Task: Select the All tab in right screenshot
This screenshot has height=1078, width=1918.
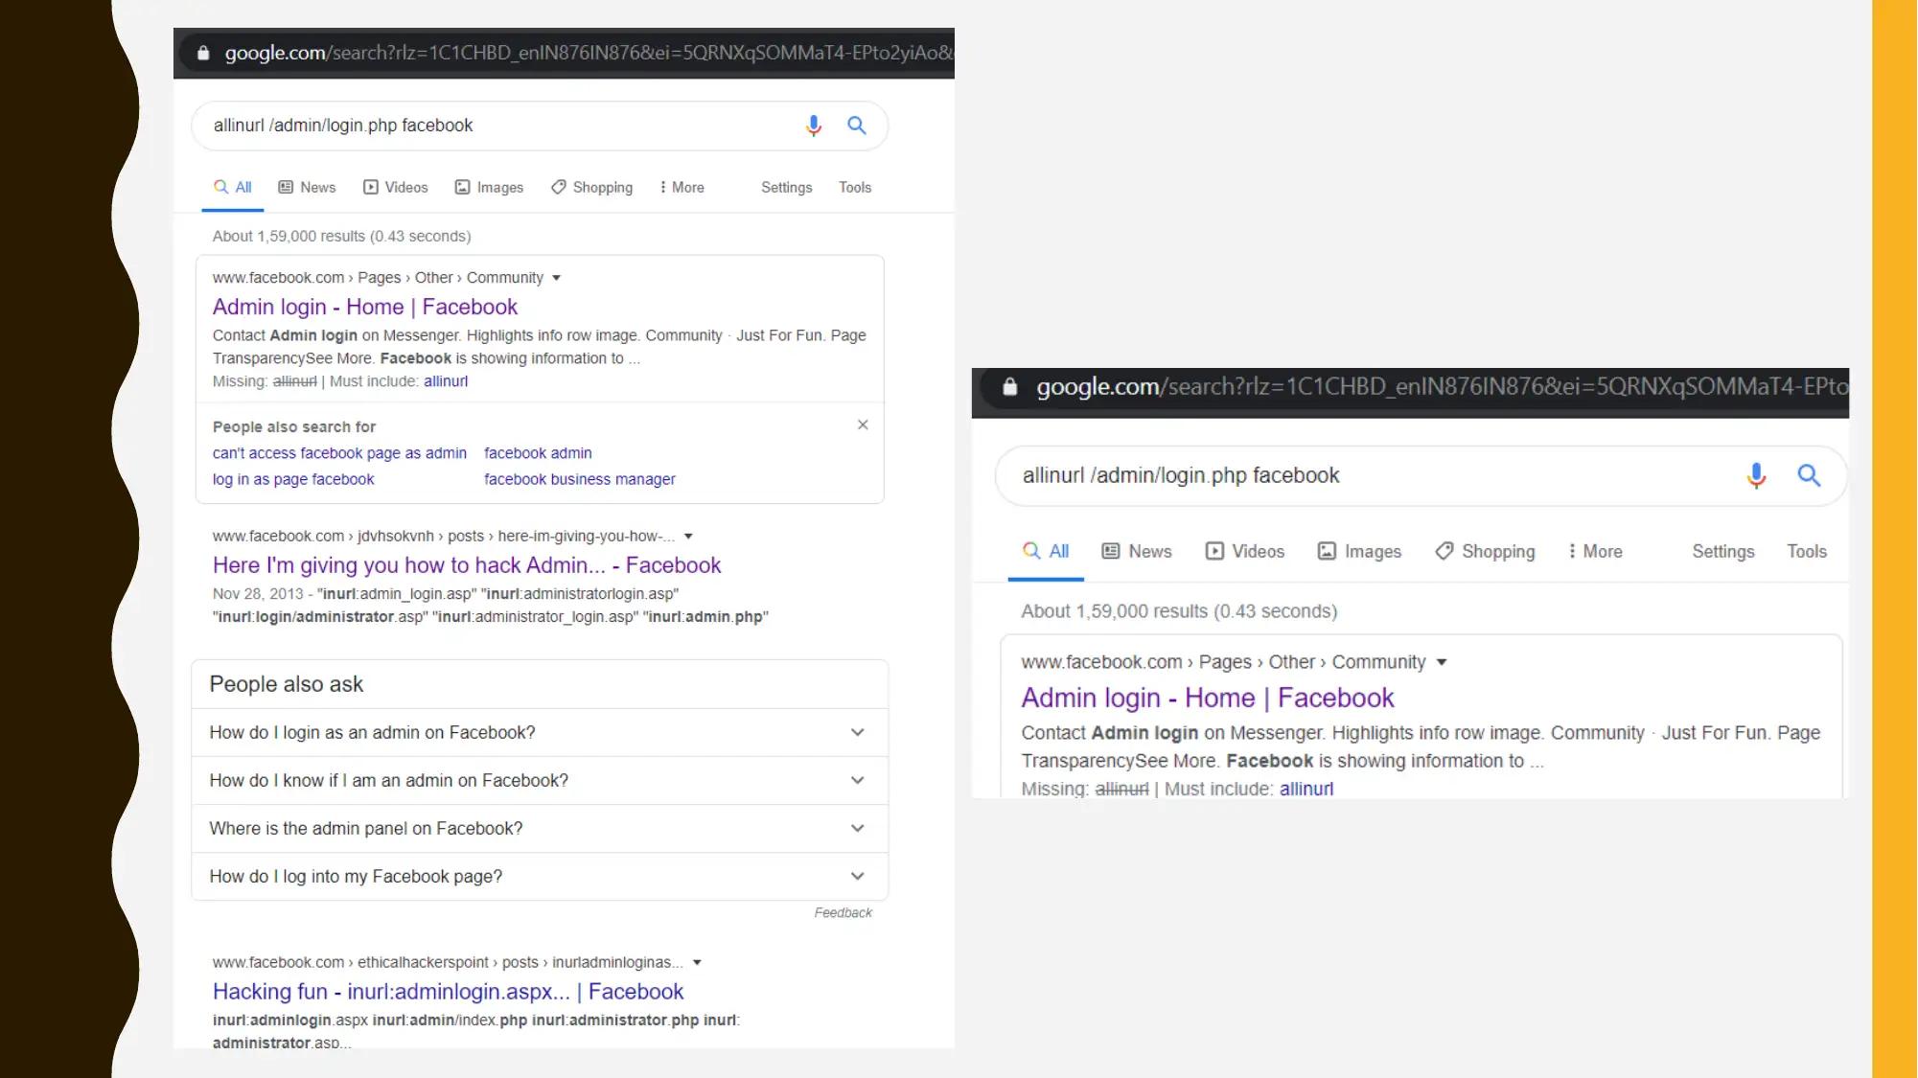Action: [x=1046, y=551]
